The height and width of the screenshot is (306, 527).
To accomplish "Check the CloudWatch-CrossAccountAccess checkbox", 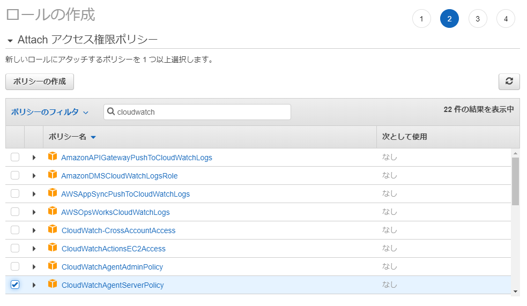I will (15, 230).
